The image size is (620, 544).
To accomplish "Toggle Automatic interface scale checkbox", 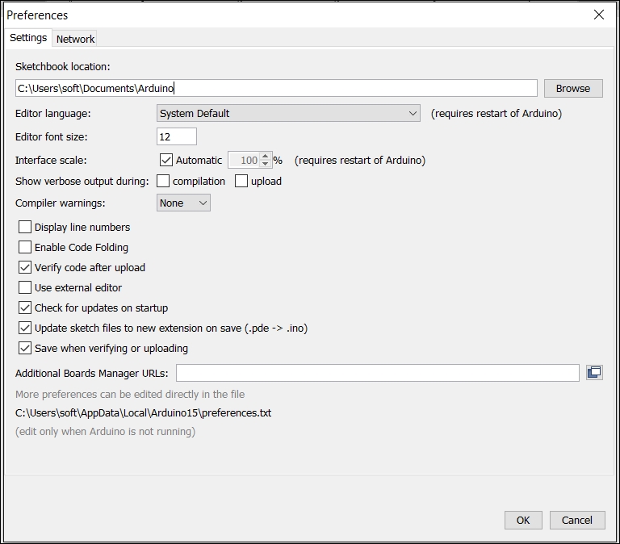I will point(166,161).
